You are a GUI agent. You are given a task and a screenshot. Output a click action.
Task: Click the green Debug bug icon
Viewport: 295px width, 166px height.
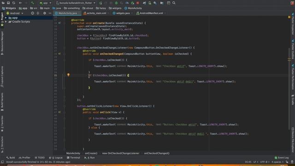tap(116, 3)
